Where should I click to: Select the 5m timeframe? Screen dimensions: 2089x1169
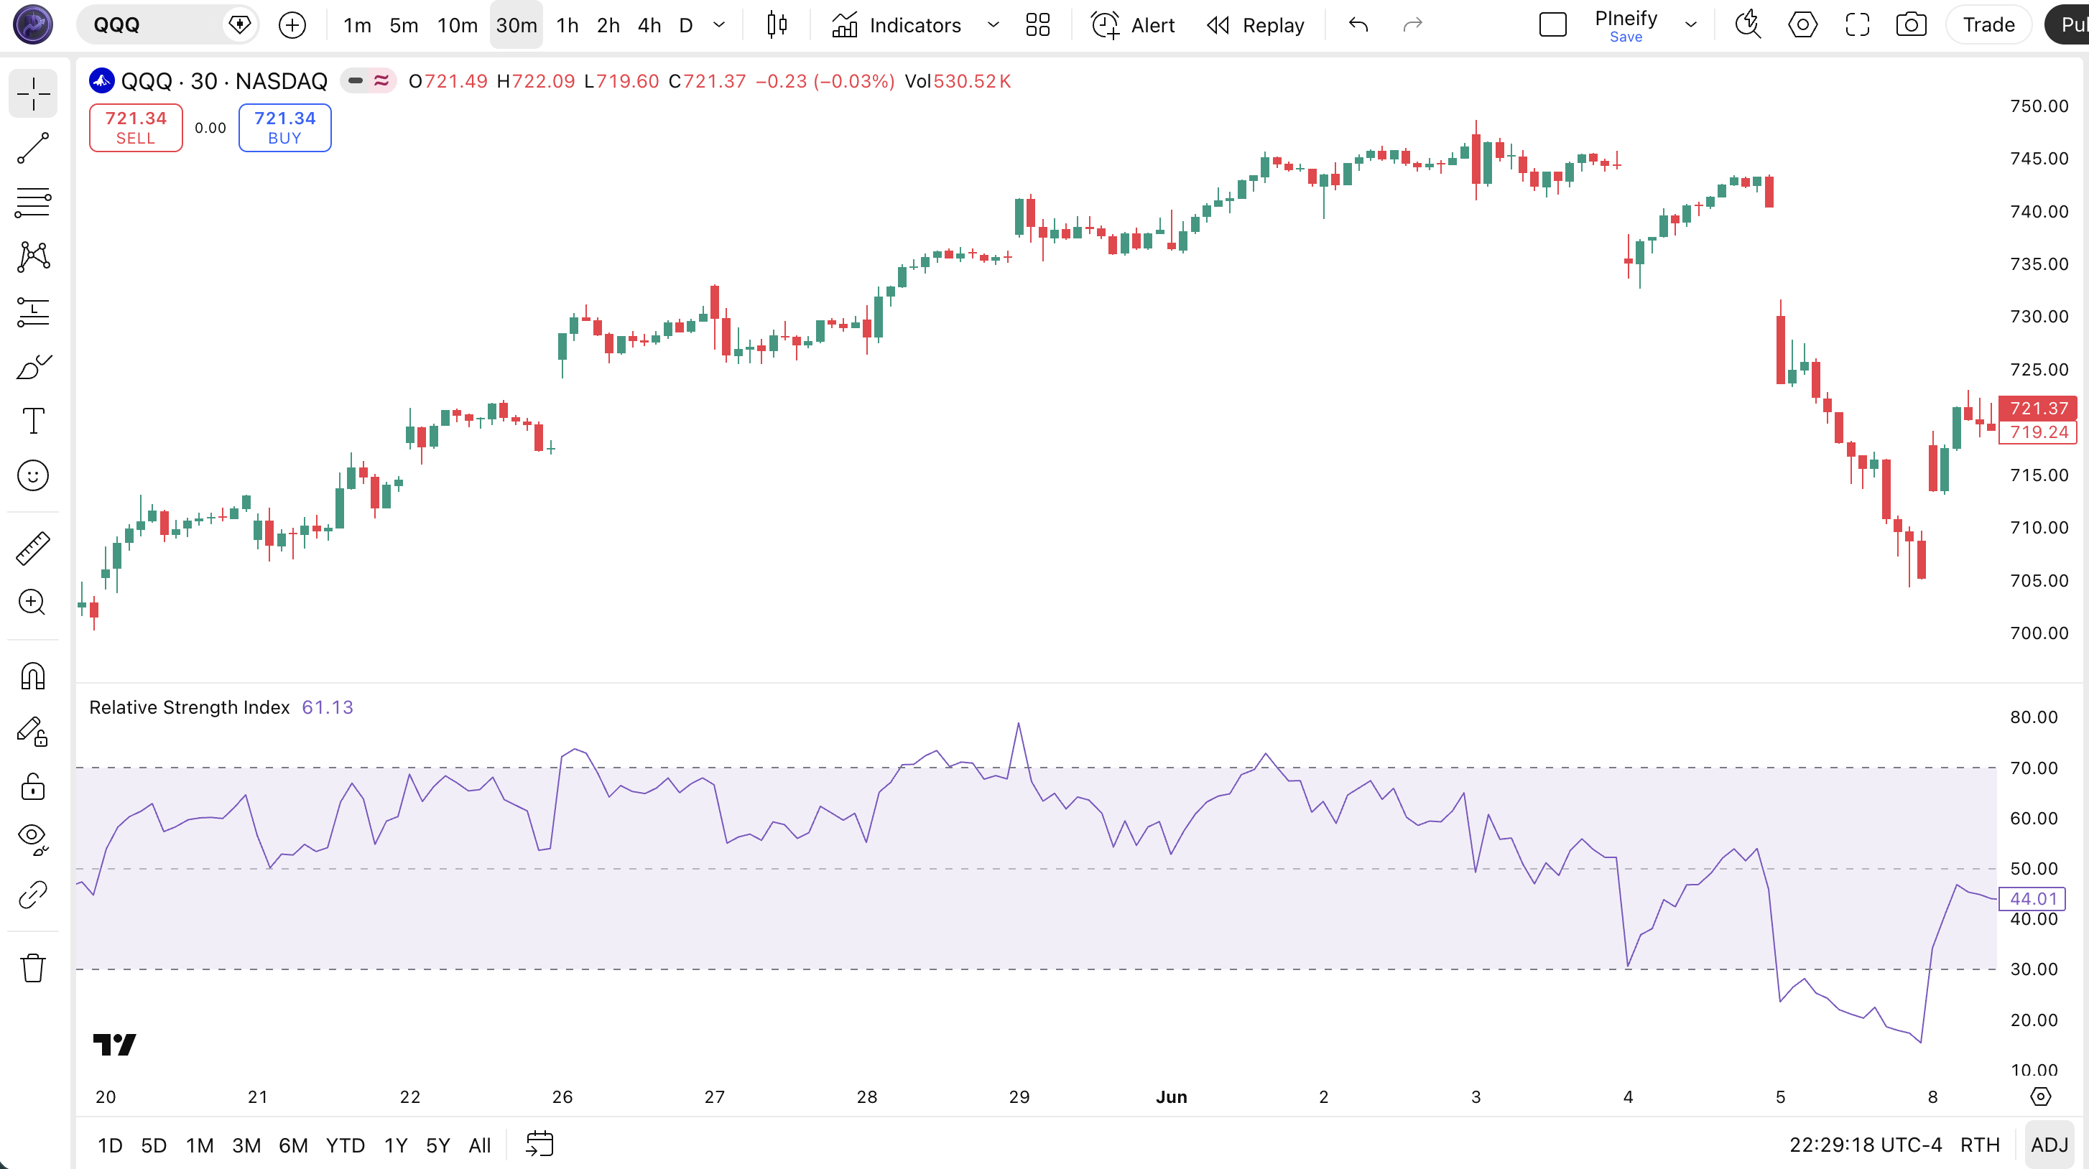(x=404, y=25)
